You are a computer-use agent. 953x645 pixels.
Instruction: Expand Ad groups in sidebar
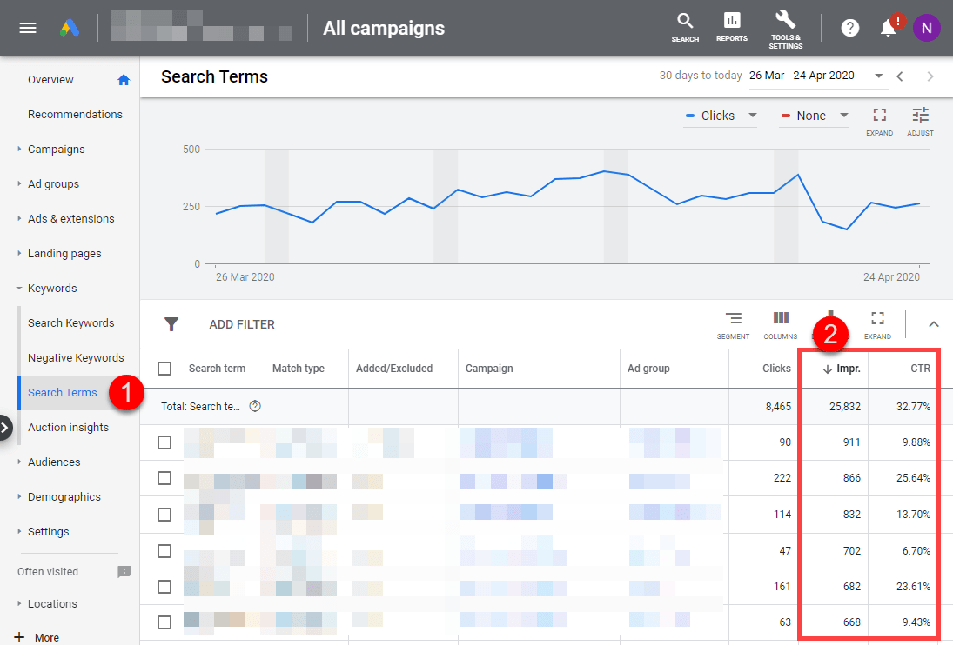tap(19, 184)
